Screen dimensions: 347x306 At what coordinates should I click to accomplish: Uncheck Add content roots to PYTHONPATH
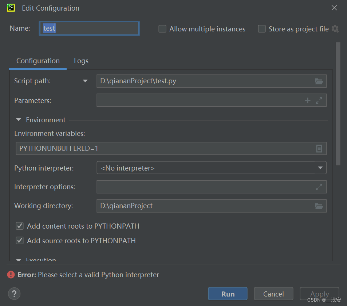[20, 226]
